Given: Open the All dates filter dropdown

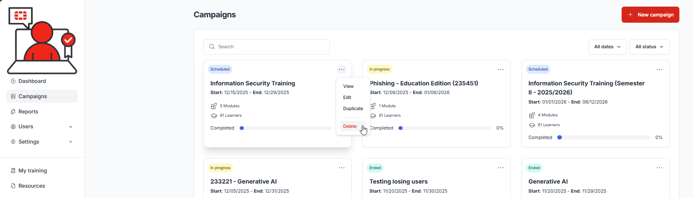Looking at the screenshot, I should point(608,47).
